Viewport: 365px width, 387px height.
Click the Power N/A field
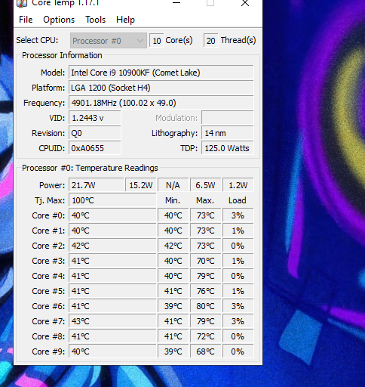click(x=173, y=185)
